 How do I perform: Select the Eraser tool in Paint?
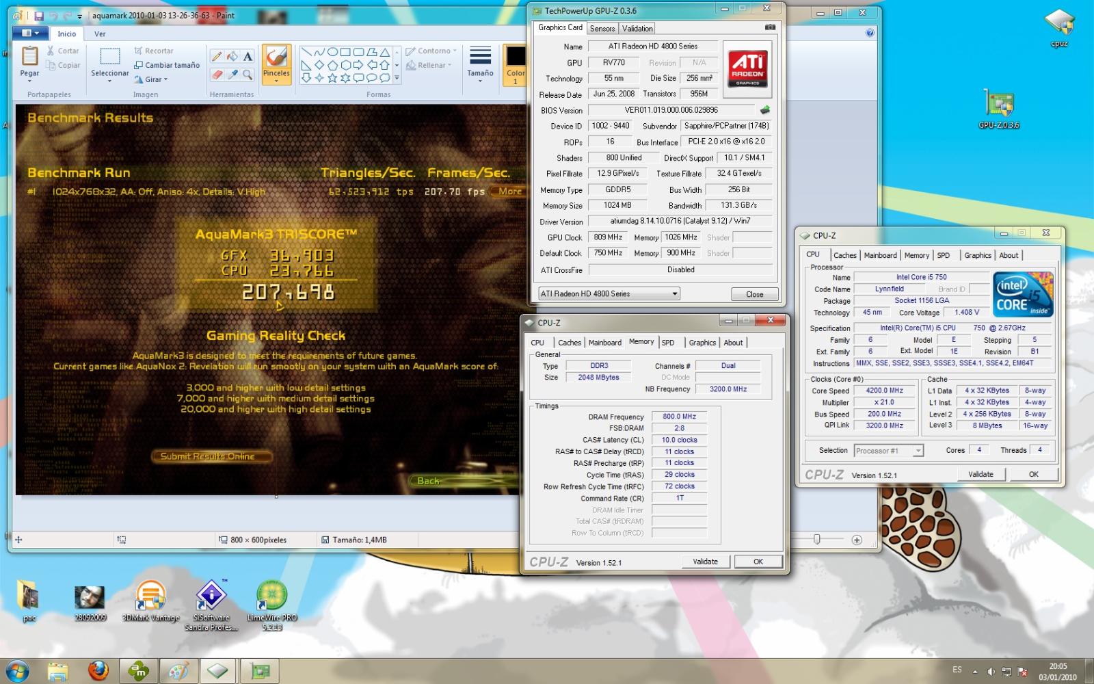217,75
